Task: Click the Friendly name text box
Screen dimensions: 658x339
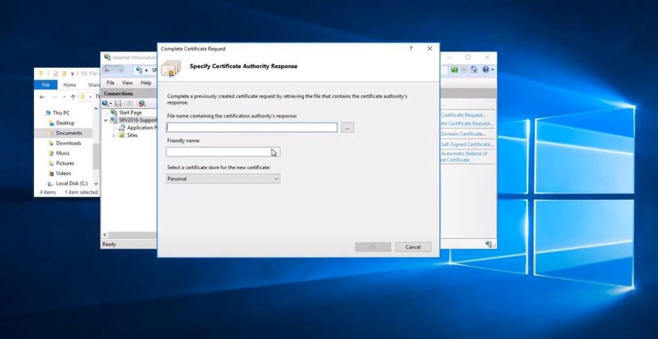Action: 223,152
